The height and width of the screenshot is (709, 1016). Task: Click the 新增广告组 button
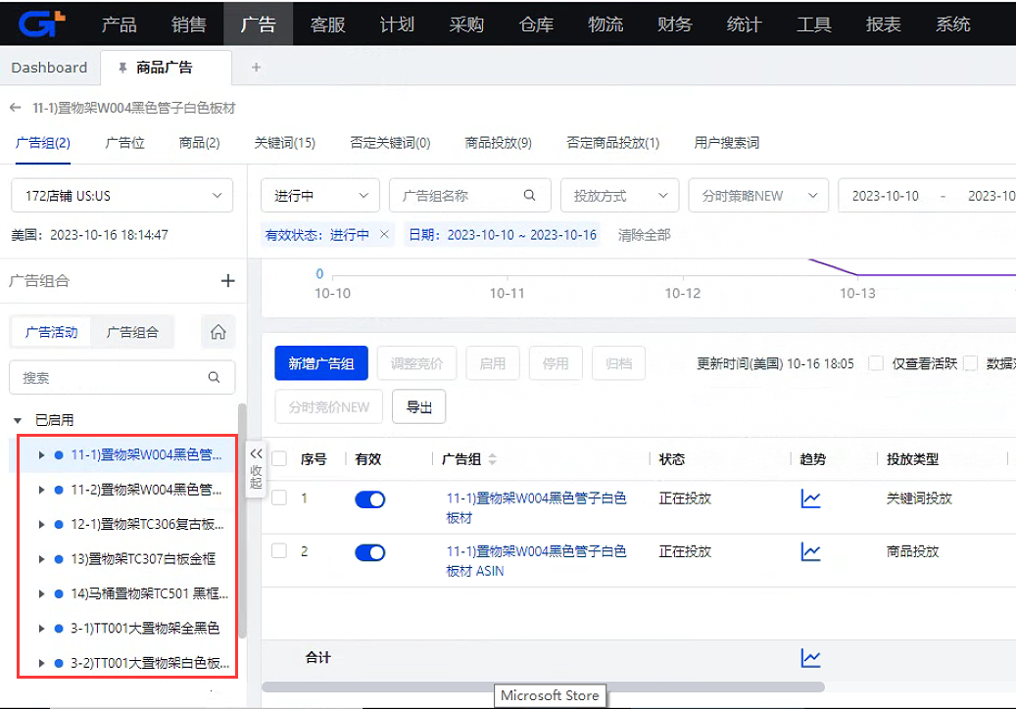[x=321, y=363]
